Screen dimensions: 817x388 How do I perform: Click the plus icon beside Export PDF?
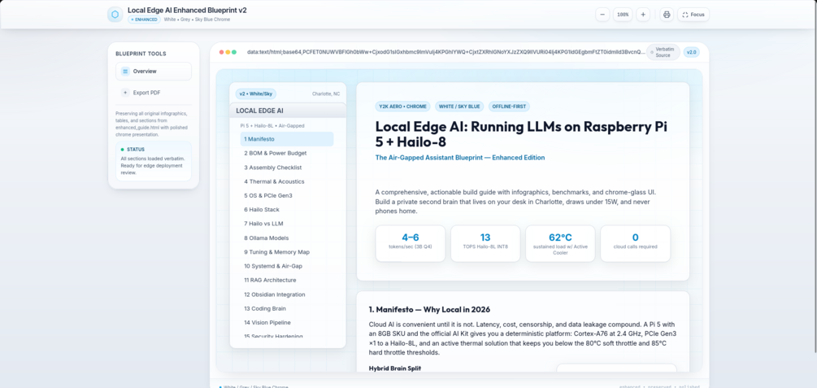(125, 93)
